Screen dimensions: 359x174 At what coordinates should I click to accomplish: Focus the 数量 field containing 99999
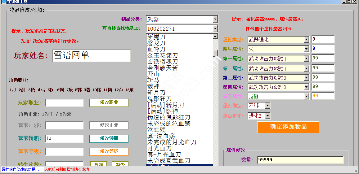click(x=300, y=160)
